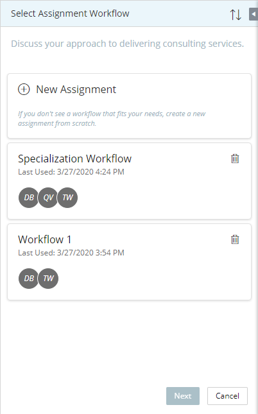258x414 pixels.
Task: Click the consulting services prompt text
Action: [x=127, y=44]
